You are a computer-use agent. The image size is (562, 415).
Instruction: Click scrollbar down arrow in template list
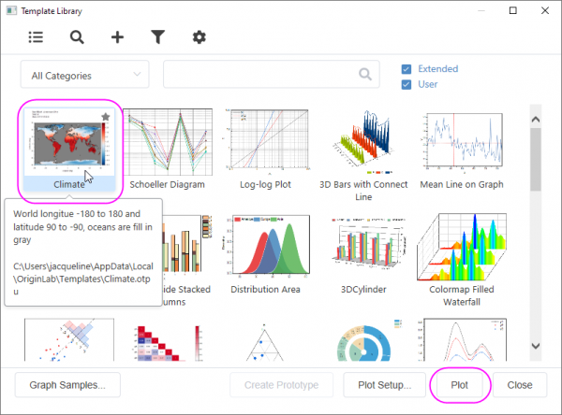coord(536,346)
